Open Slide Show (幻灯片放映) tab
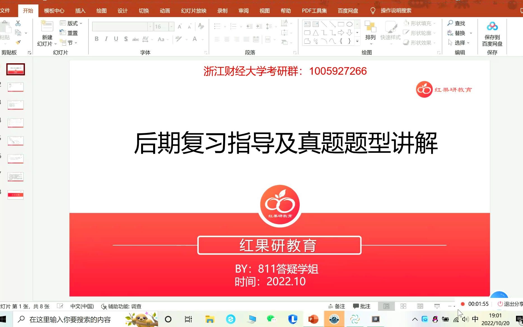Viewport: 523px width, 327px height. (194, 11)
